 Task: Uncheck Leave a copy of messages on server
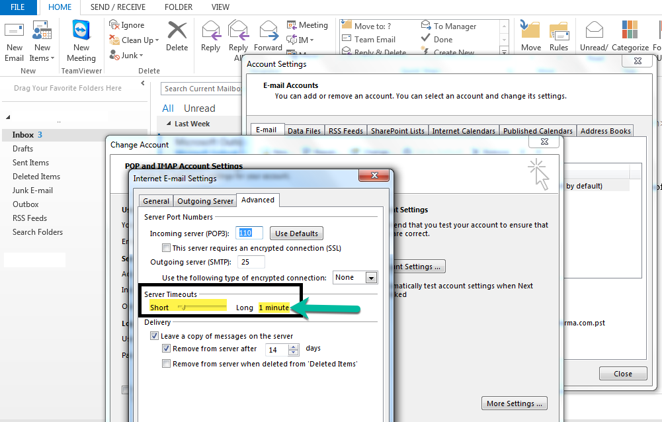pos(155,336)
